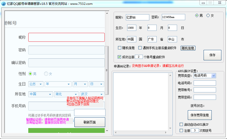Click the 密码 field containing 123456mm
Viewport: 227px width, 139px height.
point(173,17)
